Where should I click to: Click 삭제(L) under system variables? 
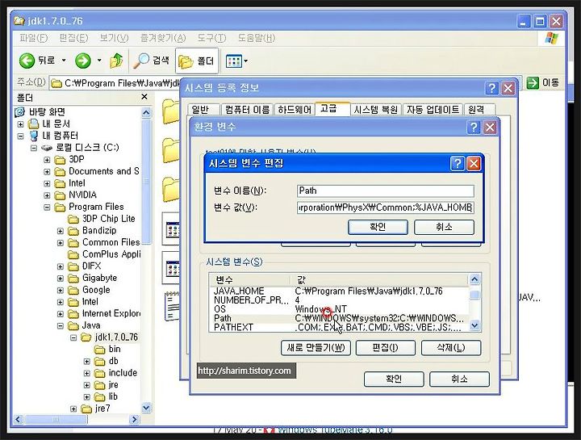(451, 348)
